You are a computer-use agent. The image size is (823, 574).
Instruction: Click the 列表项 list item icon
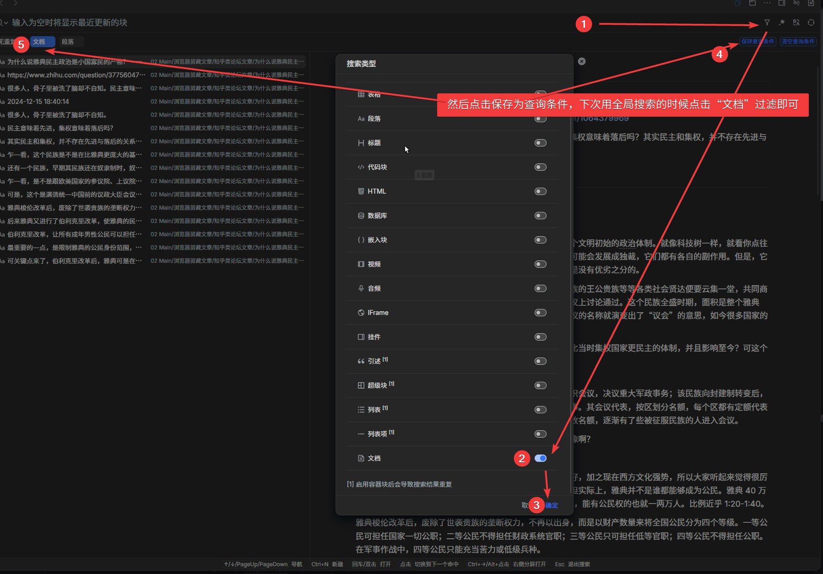361,434
